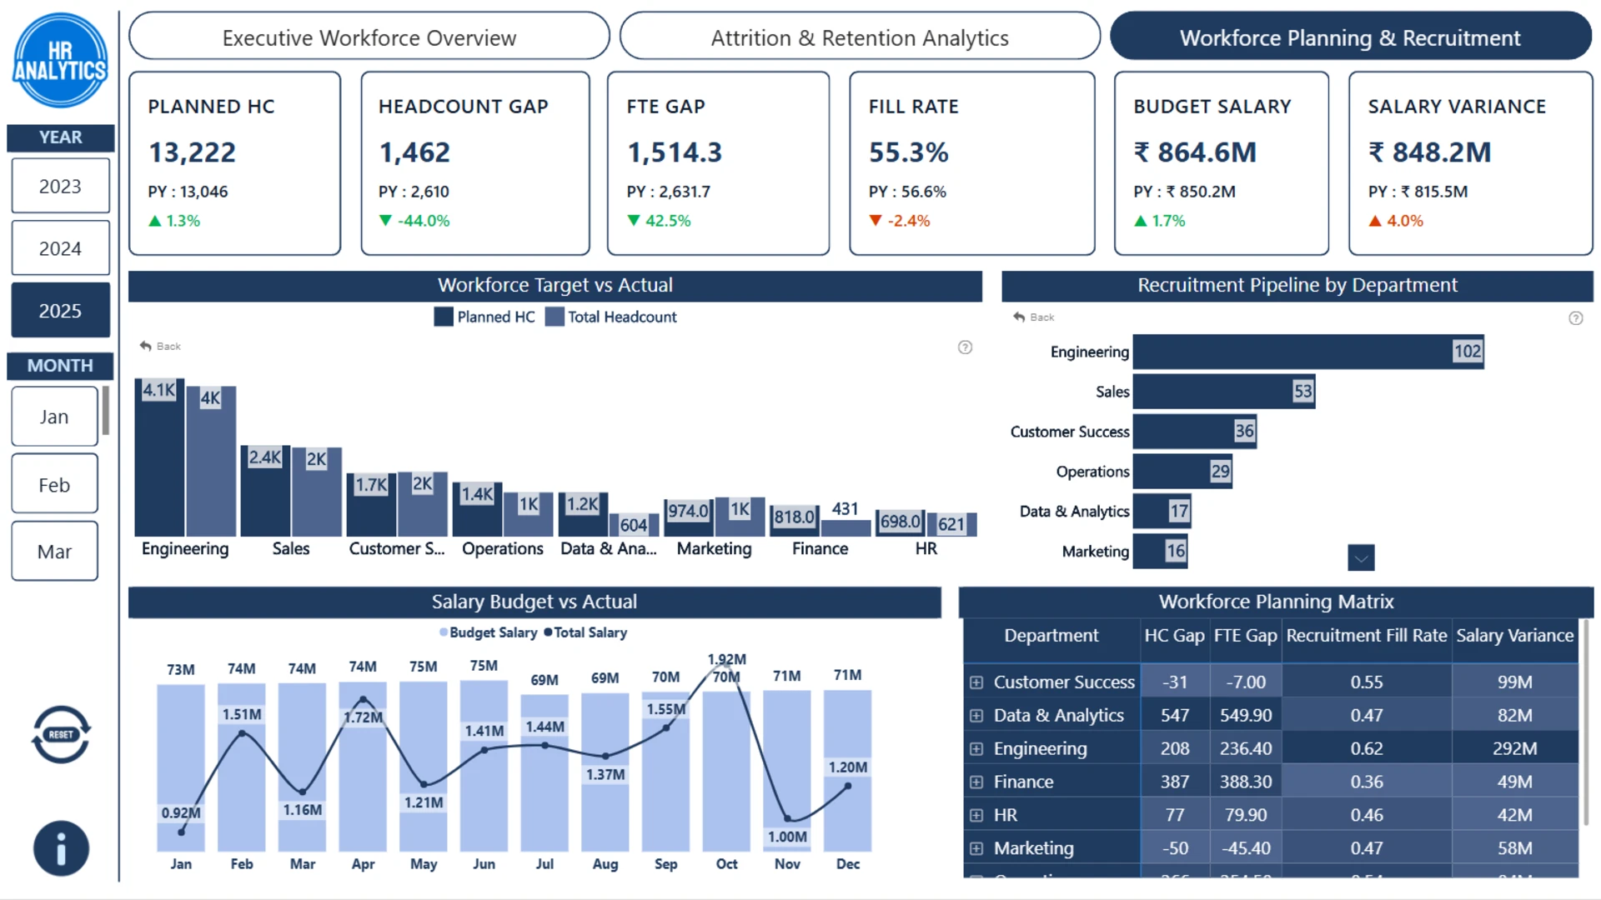
Task: Expand the Finance matrix row
Action: pos(976,782)
